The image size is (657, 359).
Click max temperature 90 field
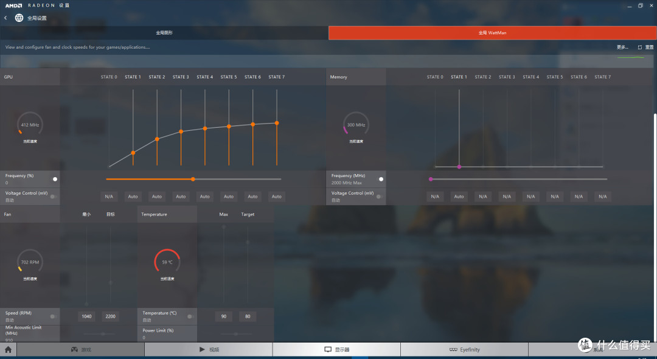pyautogui.click(x=224, y=316)
